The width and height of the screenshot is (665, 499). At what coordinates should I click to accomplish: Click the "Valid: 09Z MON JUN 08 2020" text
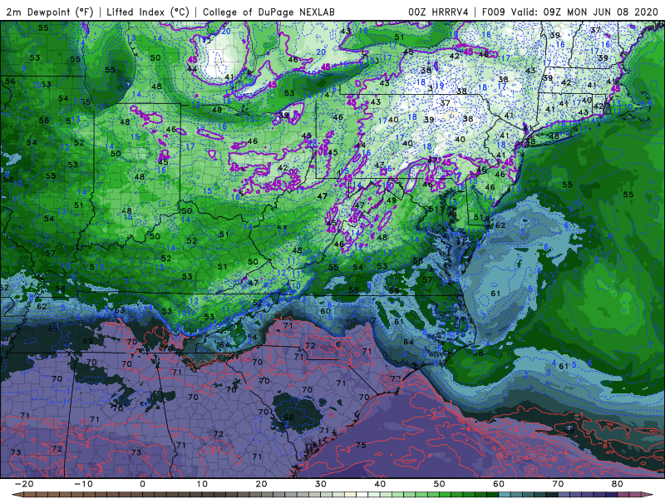pyautogui.click(x=584, y=12)
